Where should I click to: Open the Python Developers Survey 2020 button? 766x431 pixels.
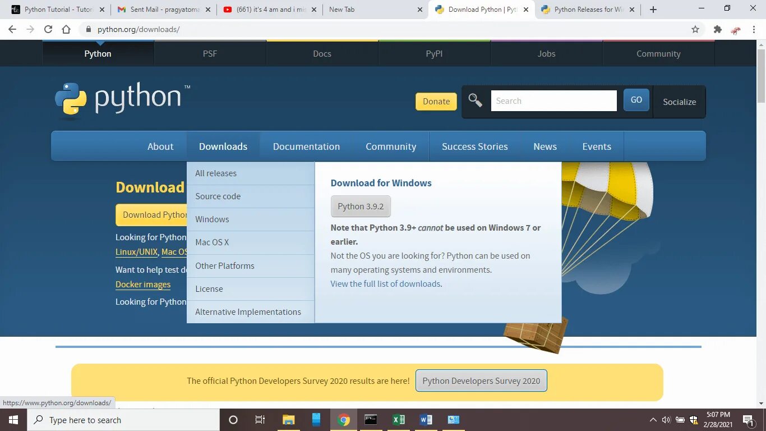point(481,381)
